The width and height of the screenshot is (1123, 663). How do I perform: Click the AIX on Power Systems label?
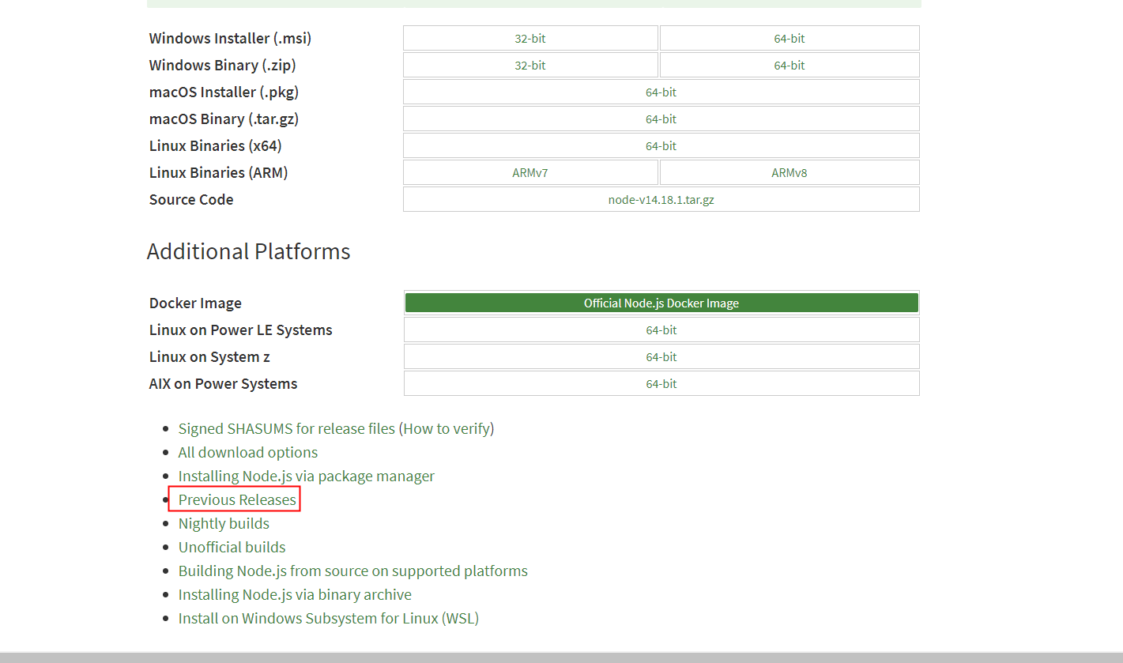point(223,383)
